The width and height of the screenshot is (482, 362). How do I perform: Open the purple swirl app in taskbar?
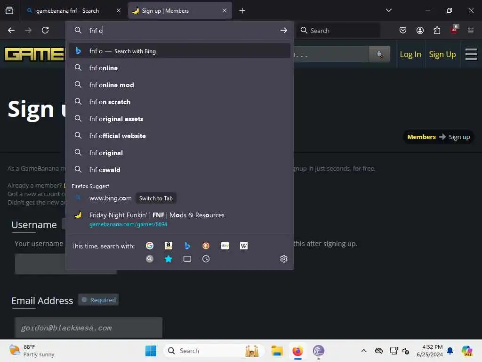coord(319,351)
